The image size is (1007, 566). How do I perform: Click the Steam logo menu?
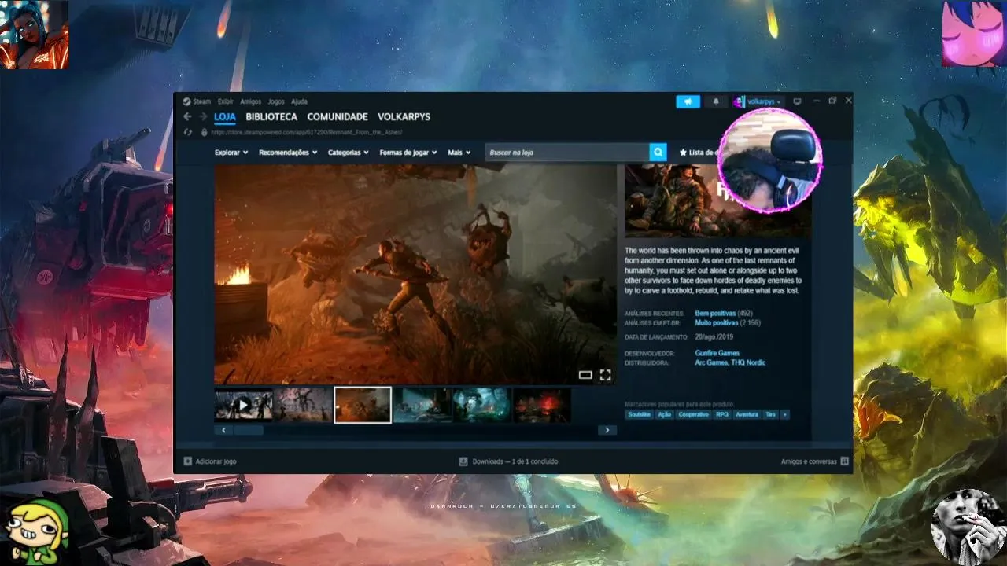point(197,101)
